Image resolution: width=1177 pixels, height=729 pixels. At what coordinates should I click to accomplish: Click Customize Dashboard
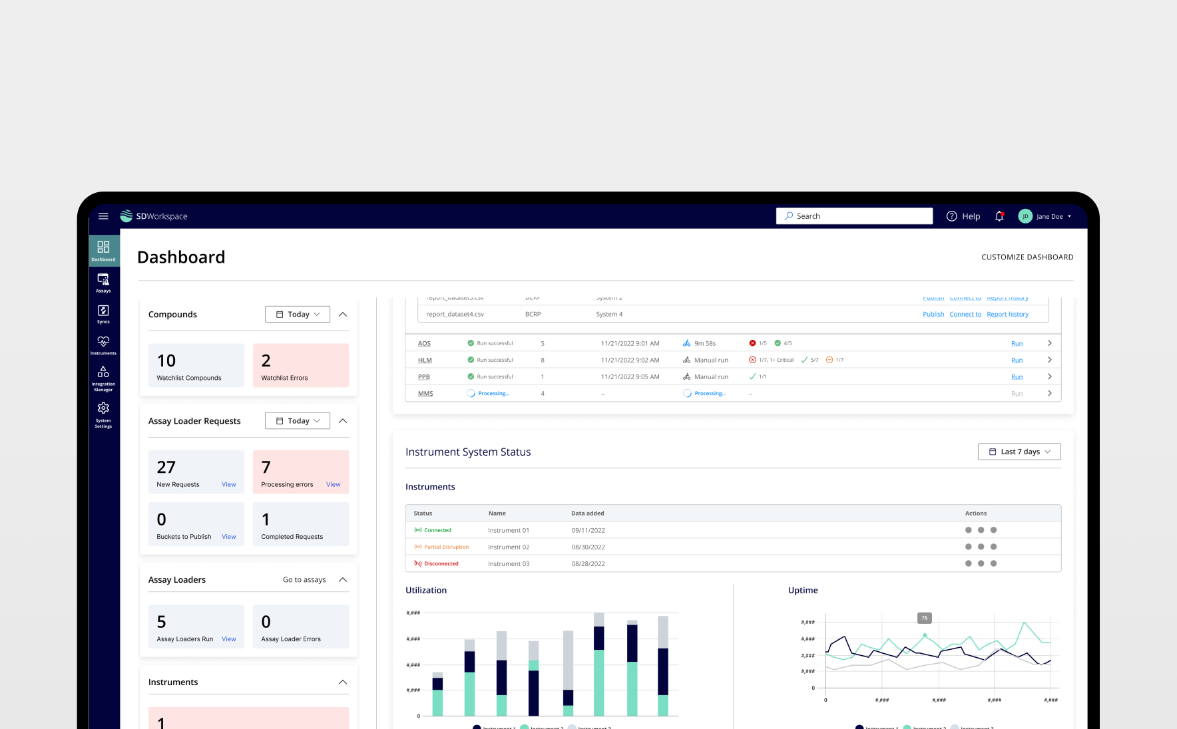click(1027, 257)
